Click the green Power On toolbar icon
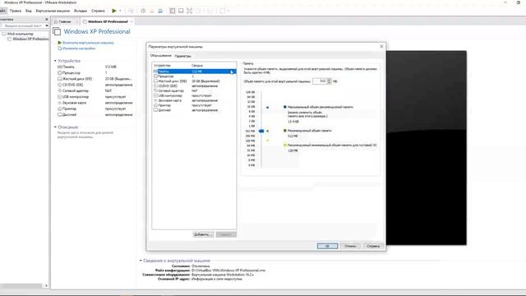The height and width of the screenshot is (296, 526). [x=114, y=11]
